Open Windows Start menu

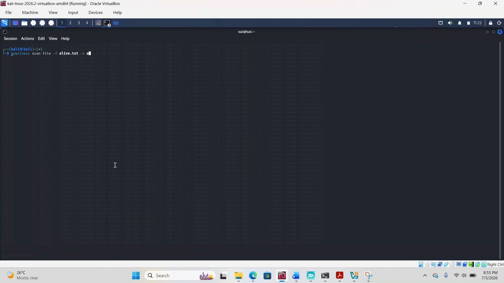point(136,276)
